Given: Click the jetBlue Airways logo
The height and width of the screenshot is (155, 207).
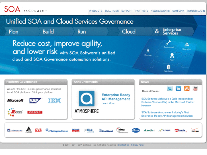Looking at the screenshot, I should (89, 130).
